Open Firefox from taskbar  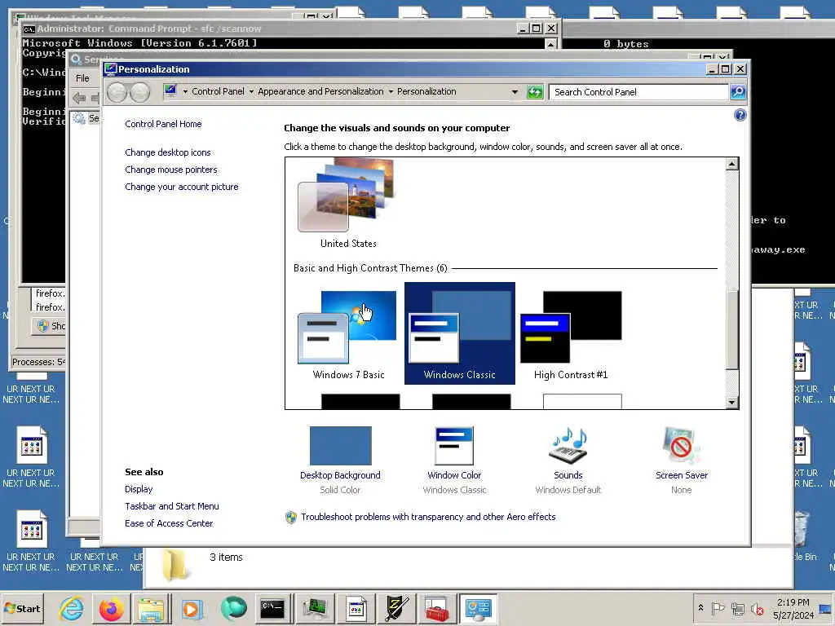[x=111, y=608]
